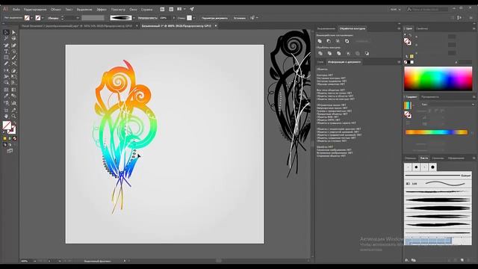This screenshot has height=269, width=478.
Task: Open the graphic style dropdown arrow
Action: pyautogui.click(x=194, y=18)
